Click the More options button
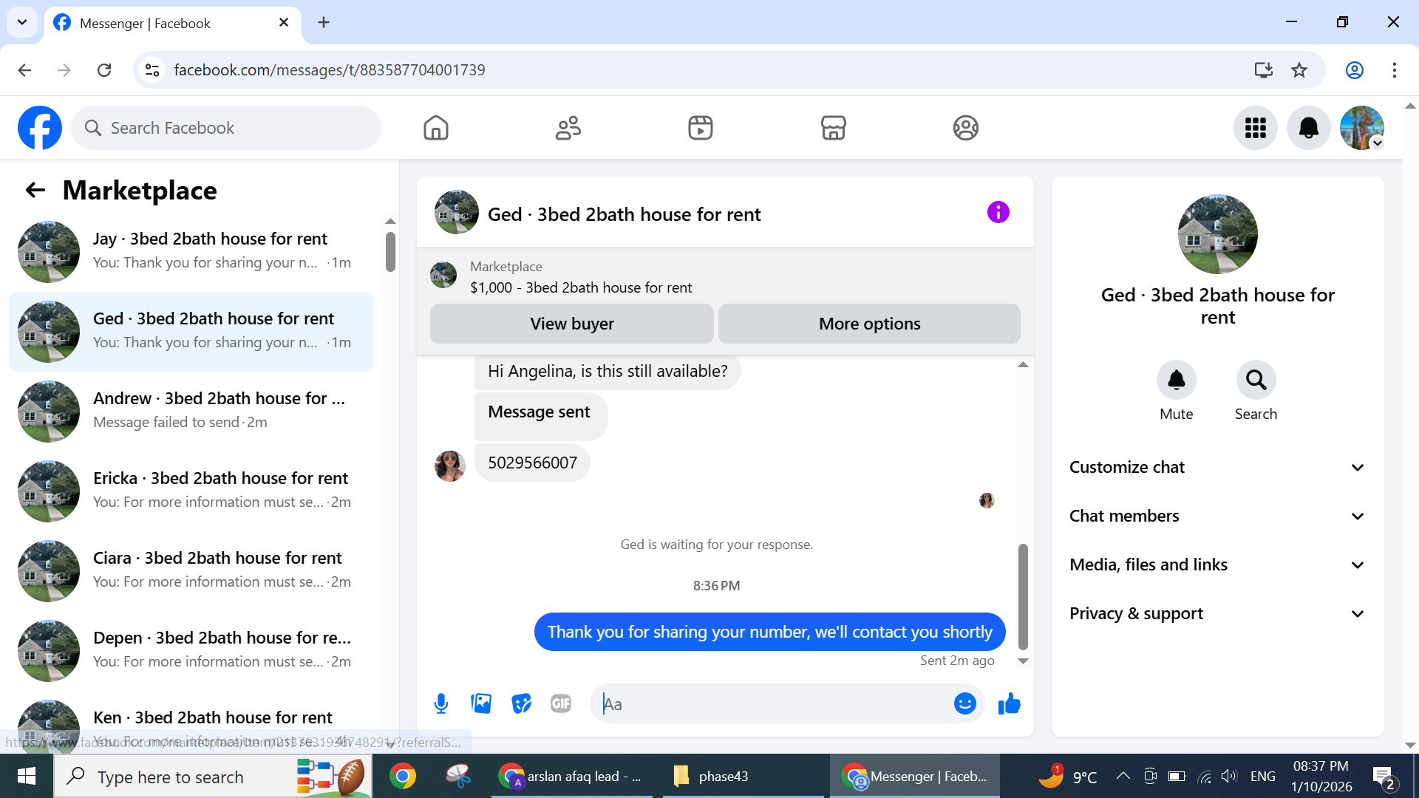The image size is (1419, 798). point(869,324)
